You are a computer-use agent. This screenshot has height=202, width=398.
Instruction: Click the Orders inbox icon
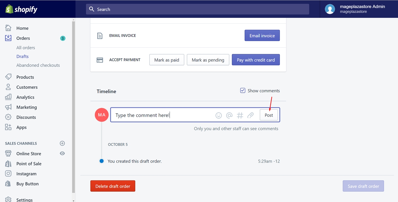point(8,38)
